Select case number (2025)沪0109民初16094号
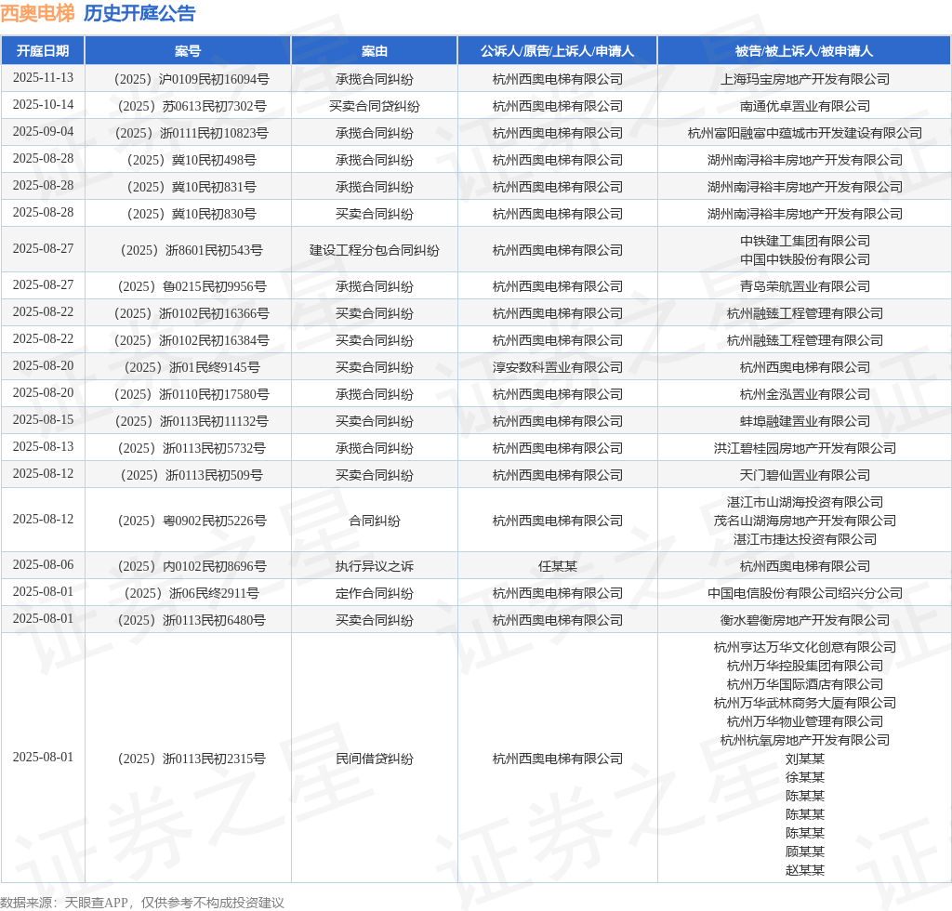952x911 pixels. point(192,79)
